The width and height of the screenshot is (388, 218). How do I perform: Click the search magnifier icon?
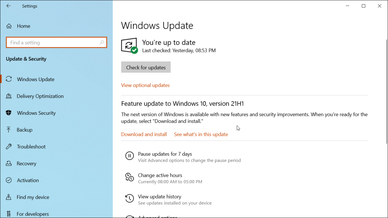(x=102, y=43)
